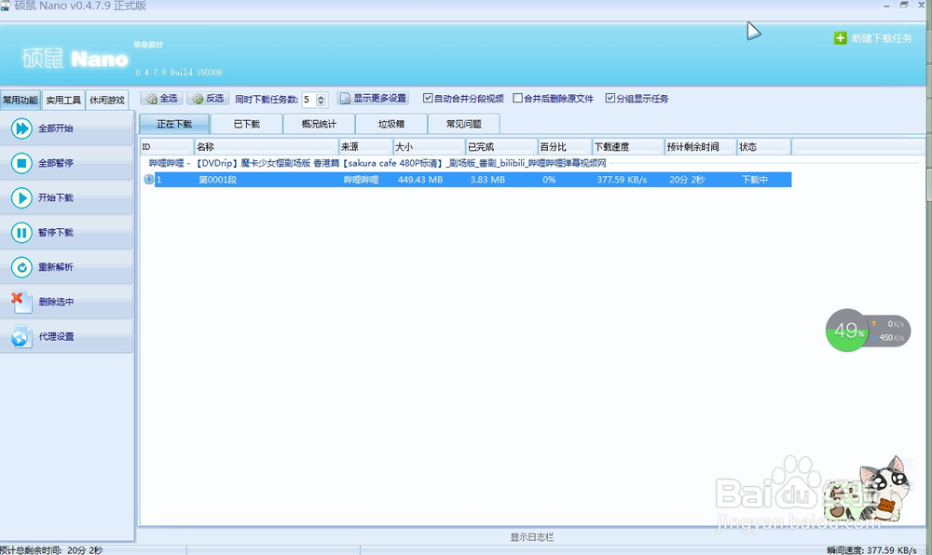Click 预计总剩余时间 status bar entry

[x=51, y=550]
